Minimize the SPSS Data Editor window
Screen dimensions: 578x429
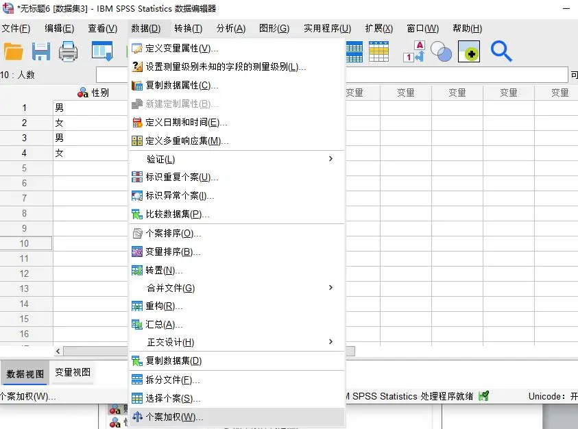(x=566, y=8)
